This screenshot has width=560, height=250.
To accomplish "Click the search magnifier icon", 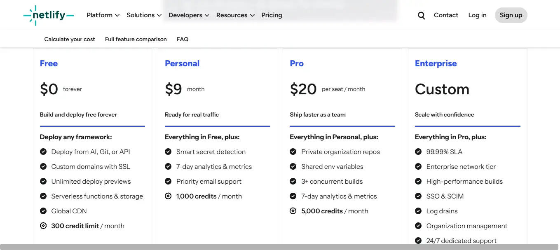I will click(x=421, y=16).
